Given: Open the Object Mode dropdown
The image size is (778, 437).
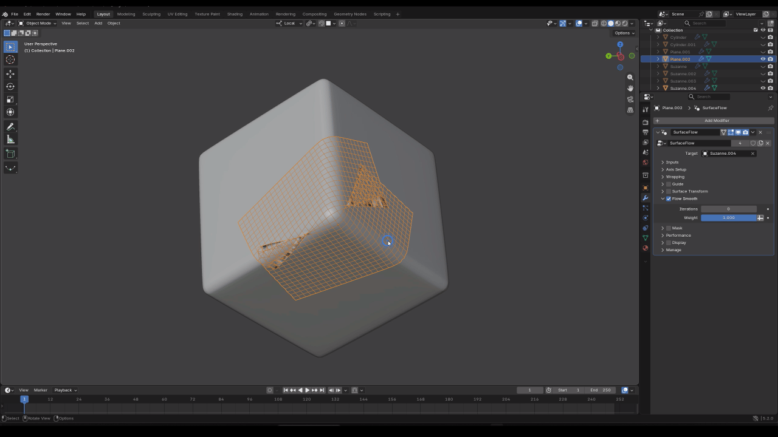Looking at the screenshot, I should 37,23.
